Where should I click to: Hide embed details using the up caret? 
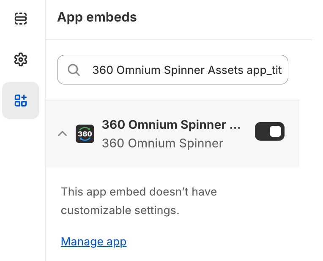click(x=63, y=133)
